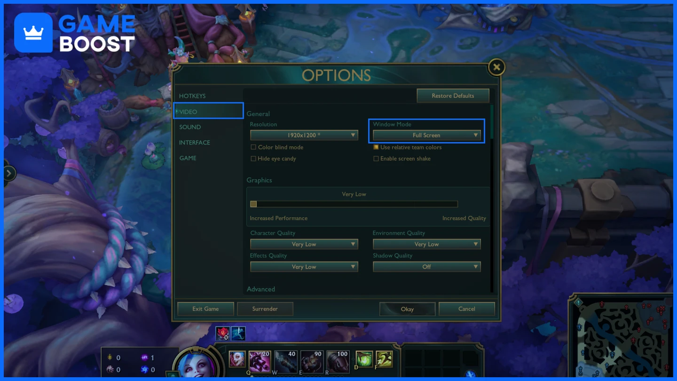Open the SOUND settings section
This screenshot has width=677, height=381.
point(190,127)
